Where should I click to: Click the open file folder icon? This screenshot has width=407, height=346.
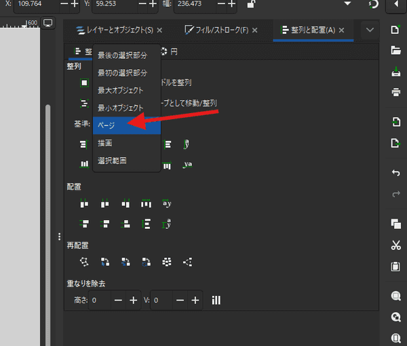(x=395, y=50)
